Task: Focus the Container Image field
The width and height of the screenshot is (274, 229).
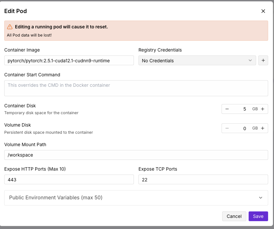Action: point(69,60)
